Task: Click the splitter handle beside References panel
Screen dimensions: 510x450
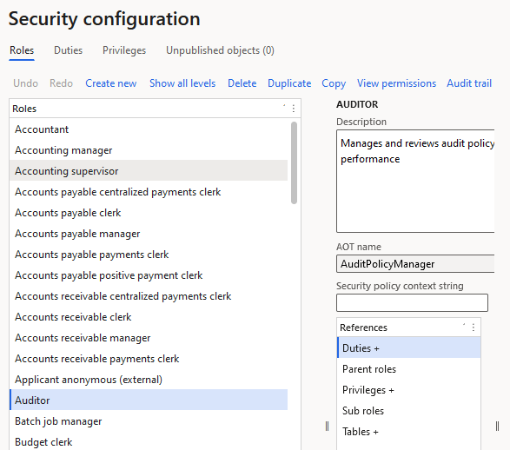Action: pyautogui.click(x=327, y=426)
